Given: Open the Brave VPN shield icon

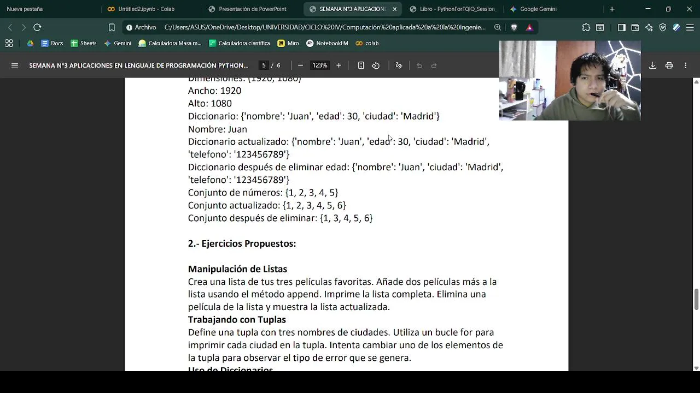Looking at the screenshot, I should coord(663,27).
